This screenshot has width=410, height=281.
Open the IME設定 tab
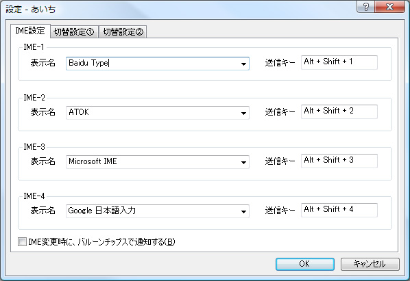(30, 31)
